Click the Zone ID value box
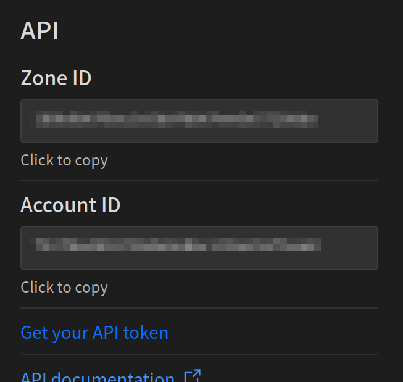Screen dimensions: 403x382 coord(199,121)
